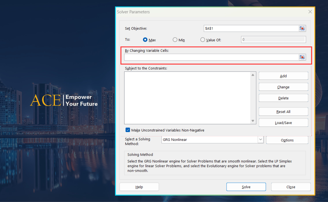The image size is (328, 202).
Task: Click the Value Of number field
Action: [273, 40]
